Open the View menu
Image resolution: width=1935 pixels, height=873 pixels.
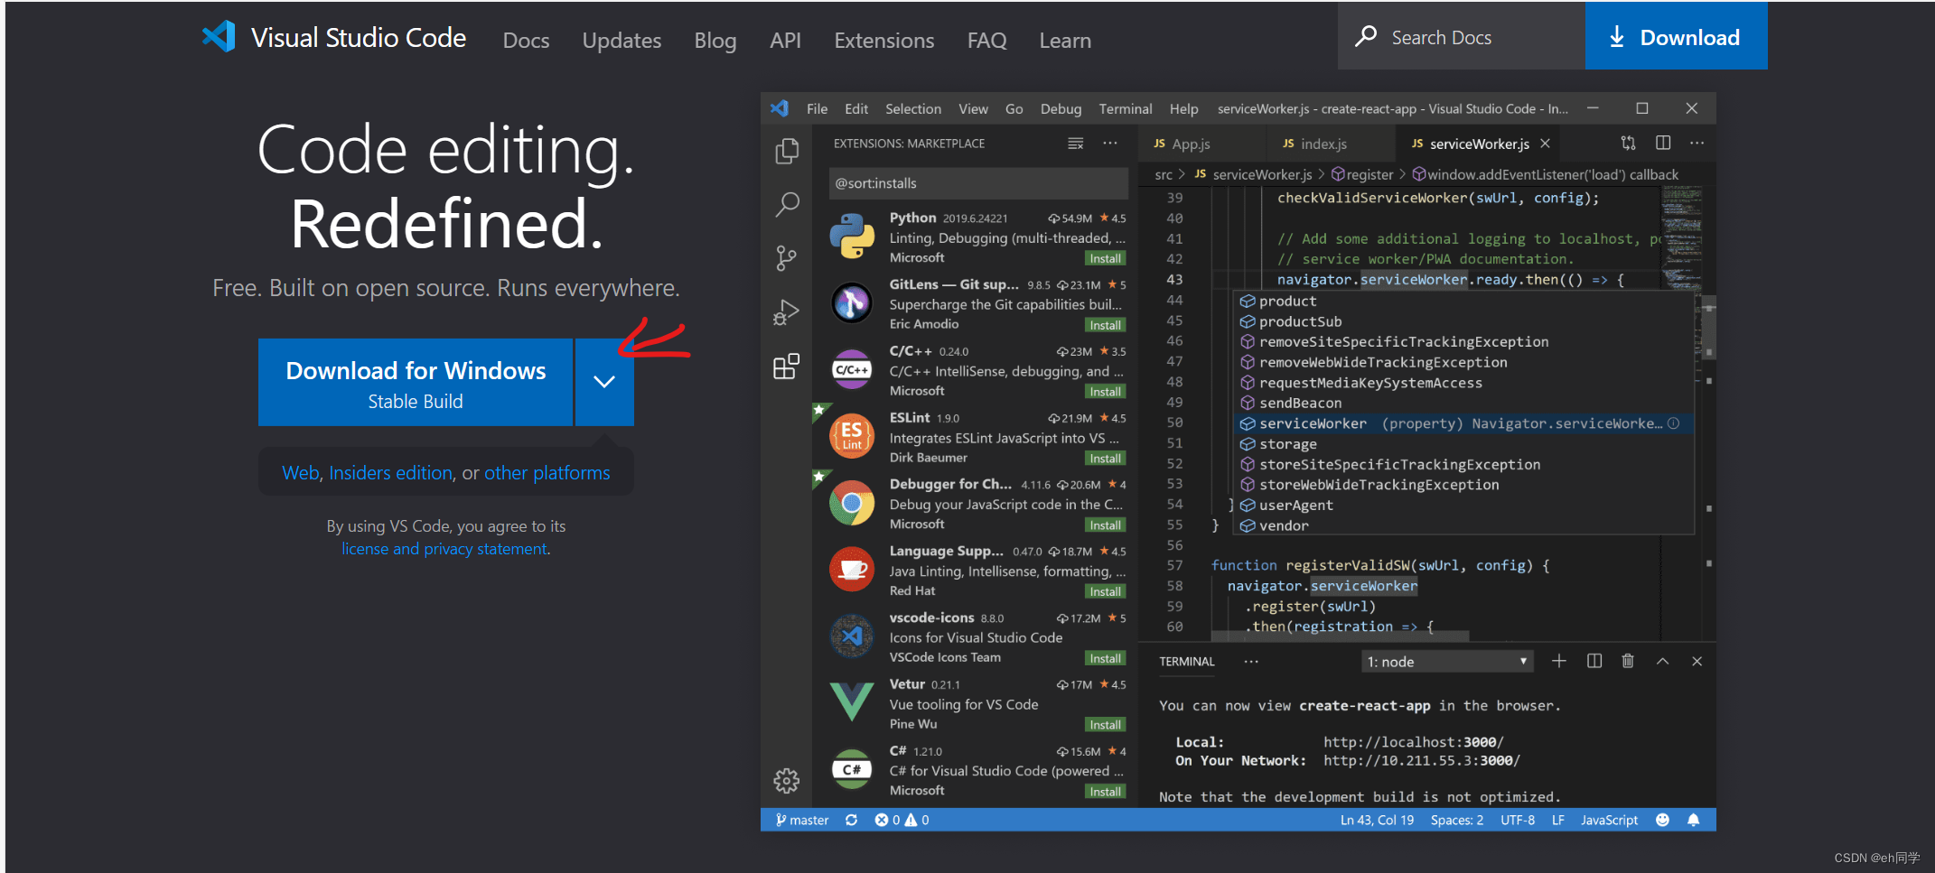click(973, 108)
